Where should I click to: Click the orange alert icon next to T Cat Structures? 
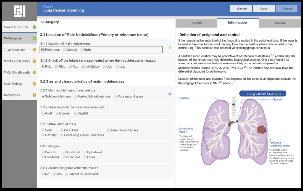pyautogui.click(x=34, y=50)
